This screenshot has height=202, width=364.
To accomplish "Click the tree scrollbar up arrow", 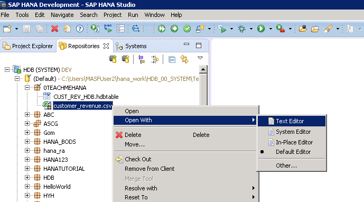I will 203,69.
